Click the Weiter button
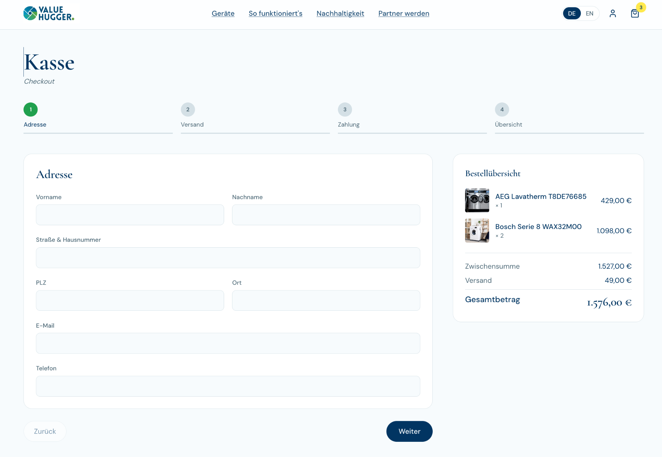The width and height of the screenshot is (662, 457). pos(409,431)
